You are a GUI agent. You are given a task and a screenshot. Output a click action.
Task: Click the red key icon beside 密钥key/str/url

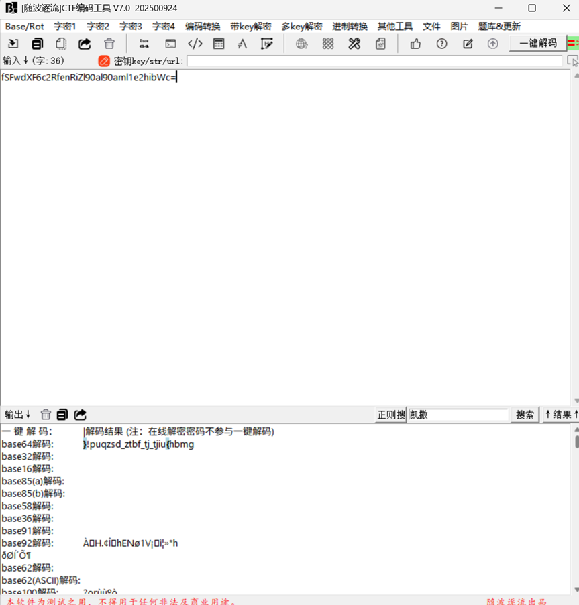[x=104, y=61]
